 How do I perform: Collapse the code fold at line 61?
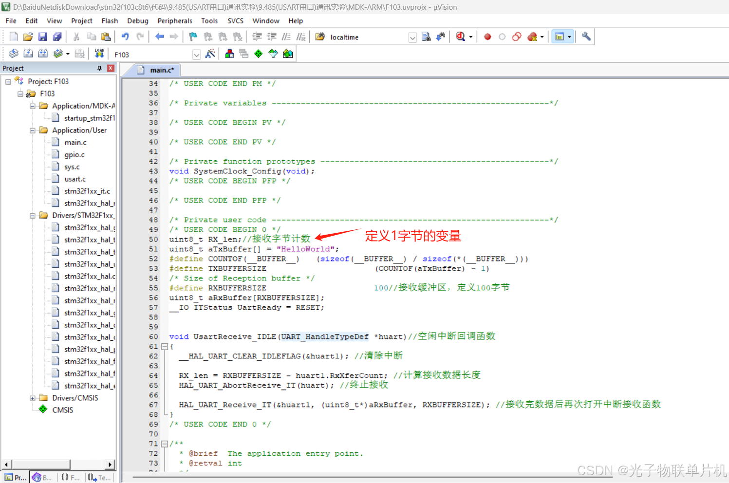tap(165, 347)
